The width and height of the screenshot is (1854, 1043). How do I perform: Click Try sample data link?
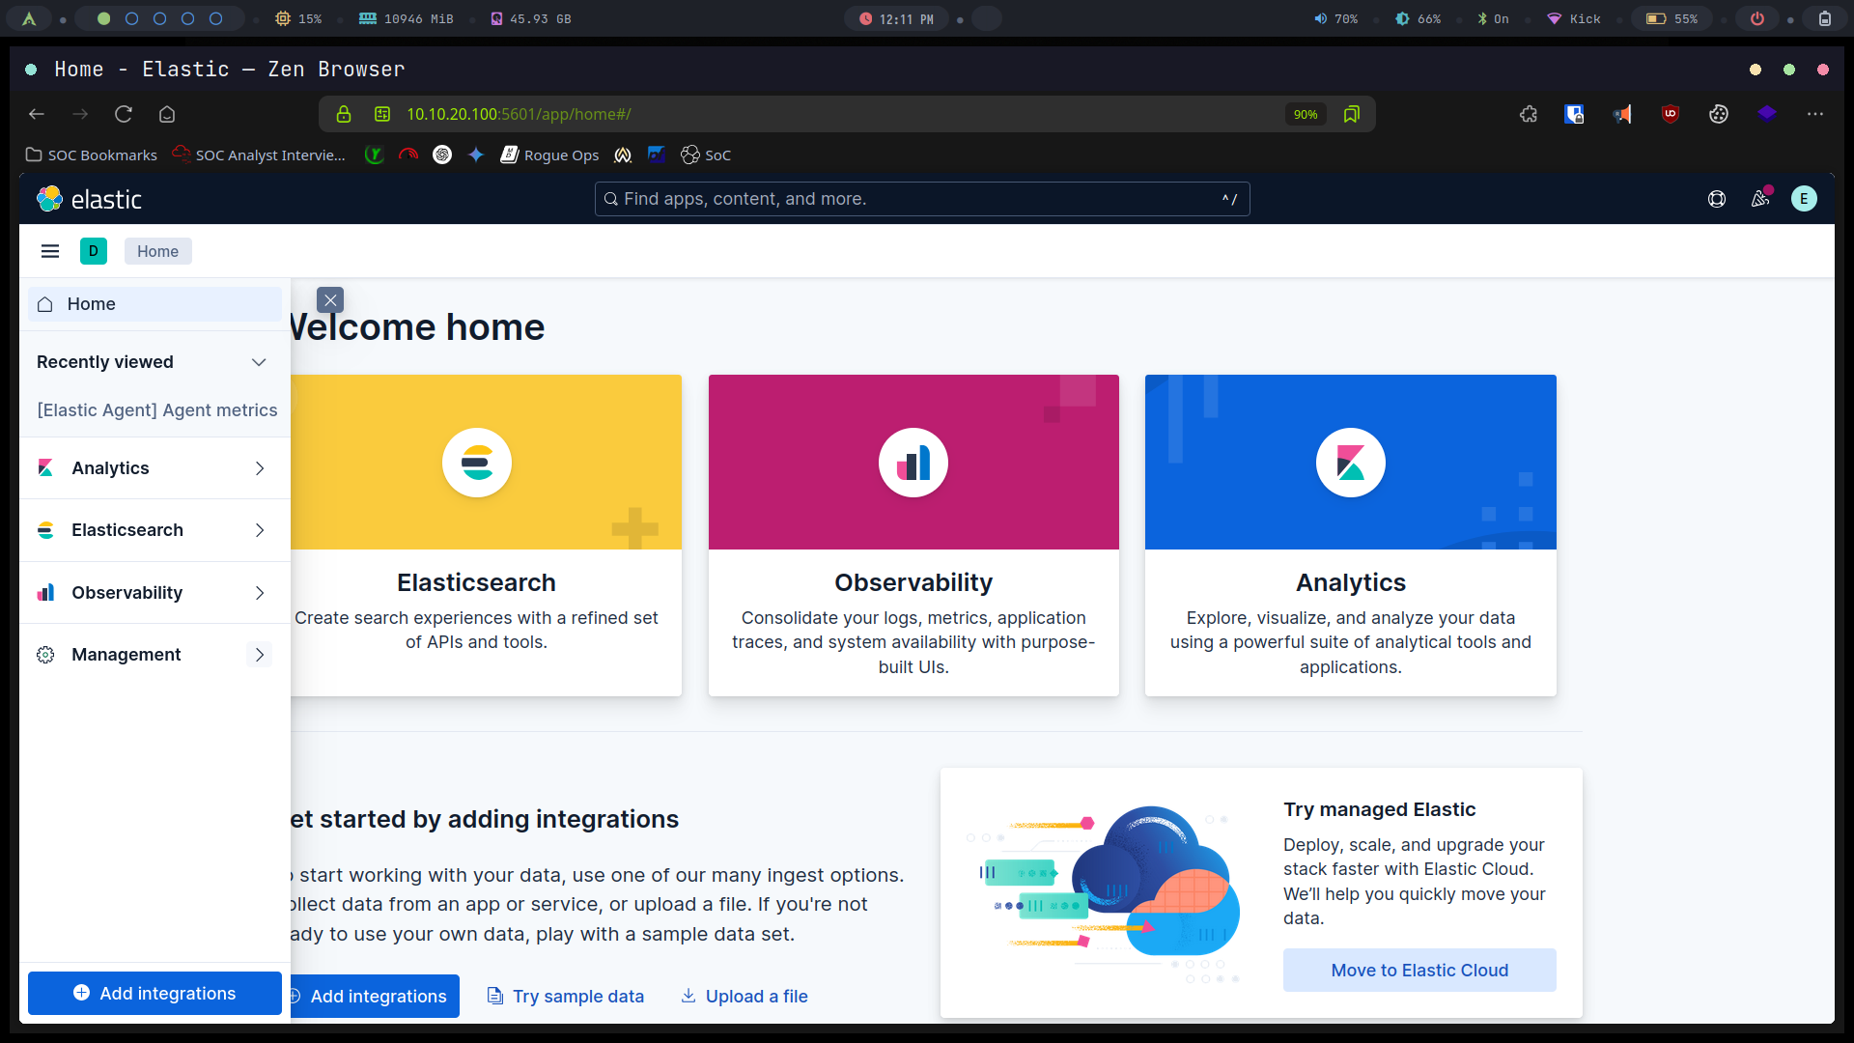(566, 996)
